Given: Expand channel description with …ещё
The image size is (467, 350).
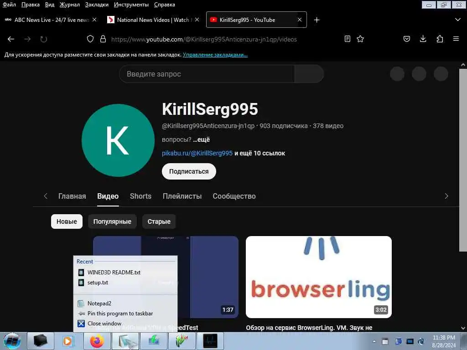Looking at the screenshot, I should pyautogui.click(x=201, y=139).
